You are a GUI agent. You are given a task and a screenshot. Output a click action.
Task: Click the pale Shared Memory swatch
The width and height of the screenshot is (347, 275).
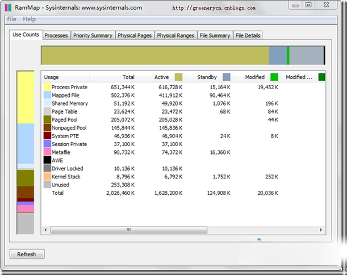pyautogui.click(x=47, y=103)
